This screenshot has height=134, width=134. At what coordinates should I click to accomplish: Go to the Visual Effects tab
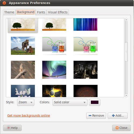pos(58,12)
